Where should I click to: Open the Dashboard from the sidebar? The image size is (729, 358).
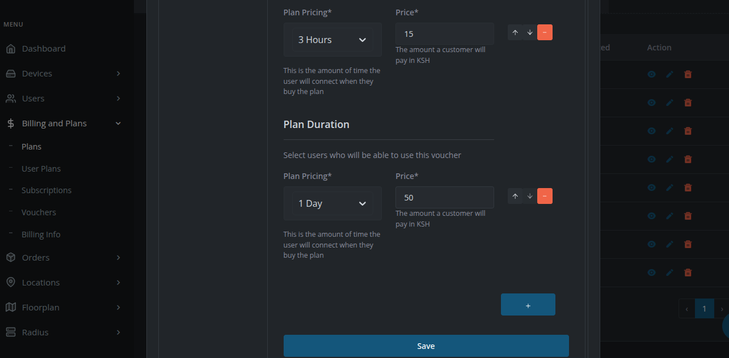click(x=11, y=48)
